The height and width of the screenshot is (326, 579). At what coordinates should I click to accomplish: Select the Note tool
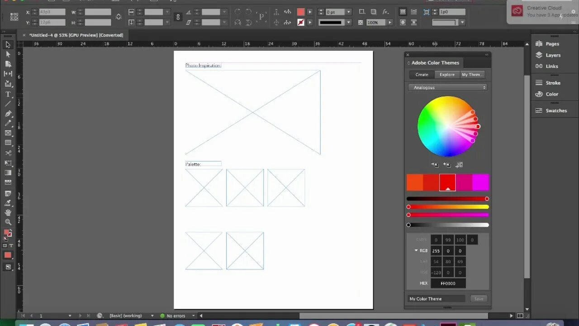tap(8, 193)
